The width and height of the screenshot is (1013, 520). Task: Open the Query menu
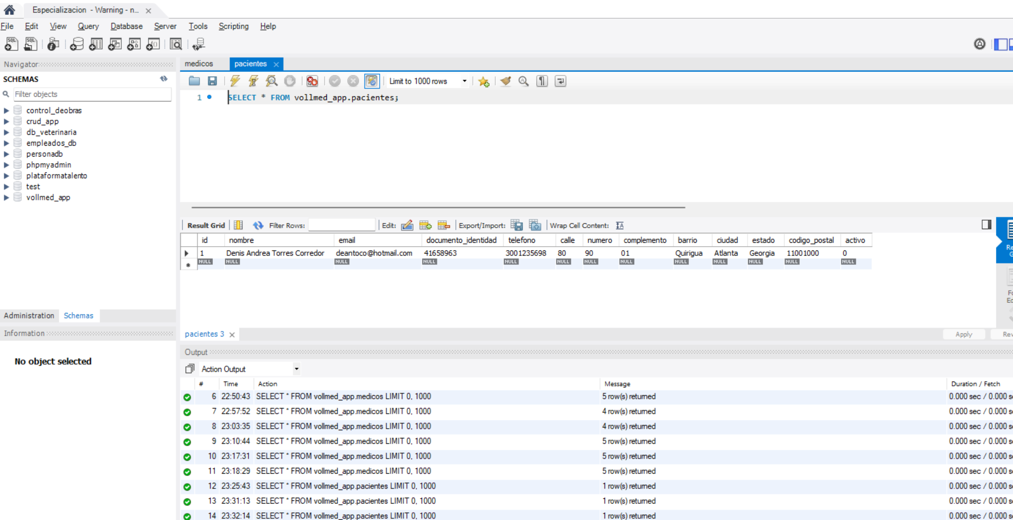(x=88, y=26)
